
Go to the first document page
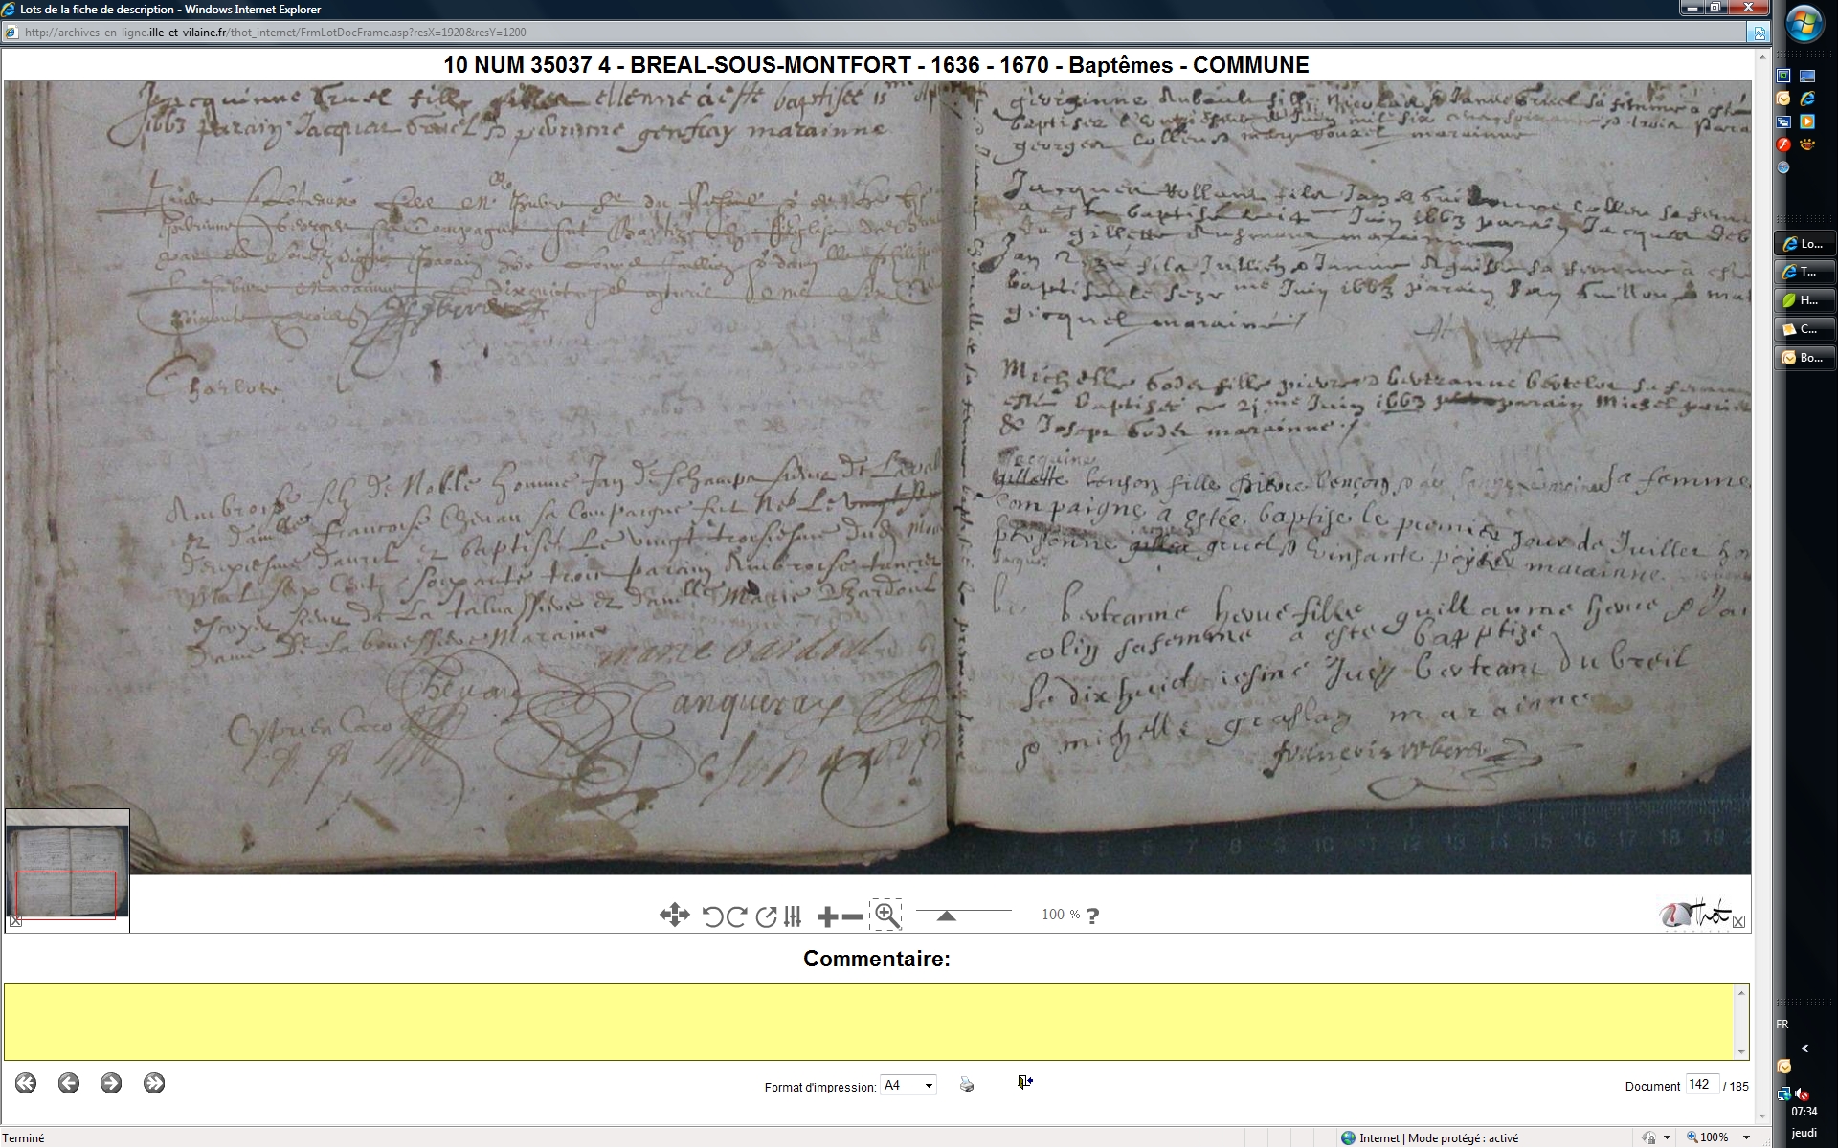click(26, 1083)
